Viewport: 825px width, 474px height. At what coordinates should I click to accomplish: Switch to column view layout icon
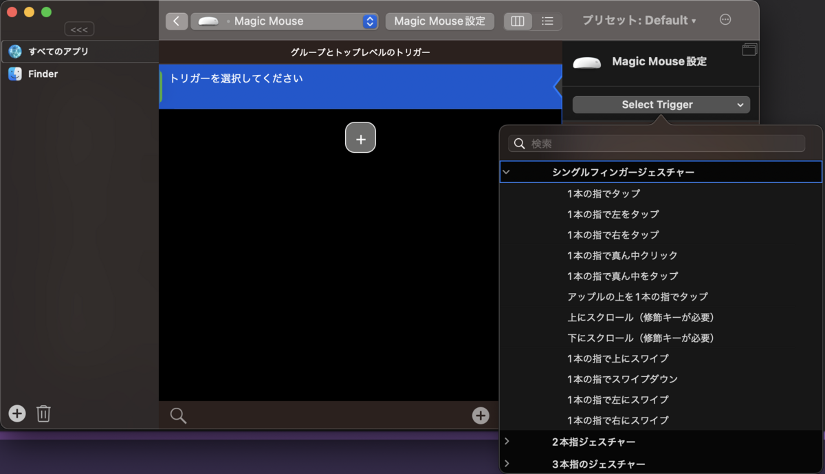click(x=518, y=21)
